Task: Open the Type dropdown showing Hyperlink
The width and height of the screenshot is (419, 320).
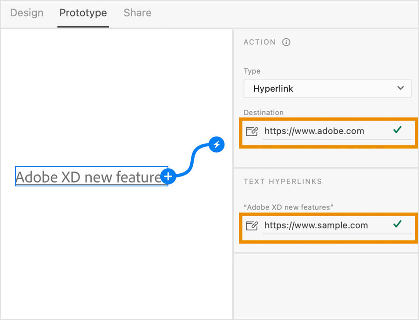Action: pos(327,89)
